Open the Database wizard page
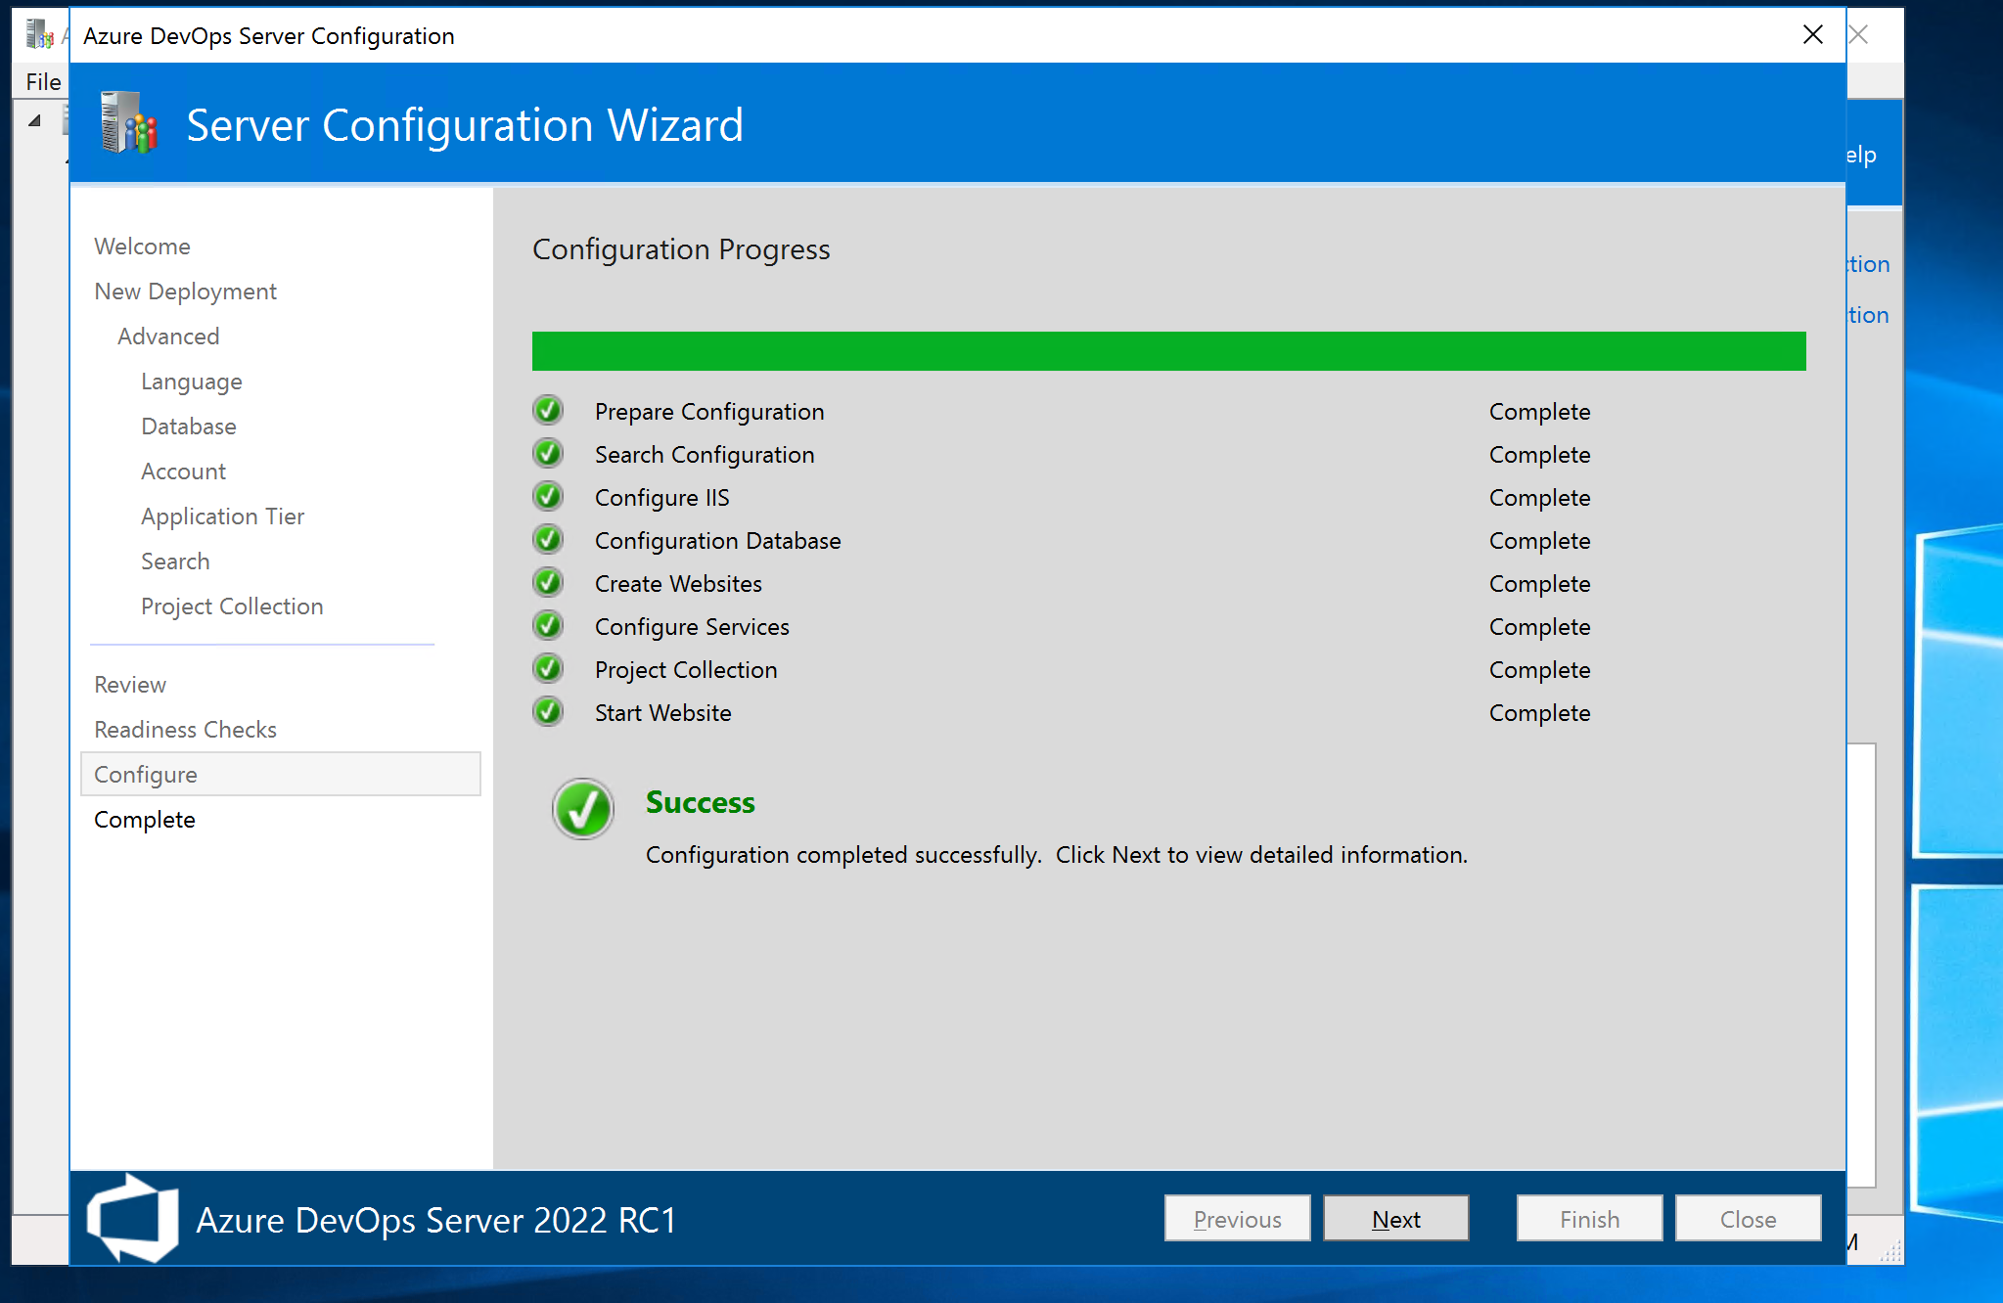 pyautogui.click(x=189, y=427)
